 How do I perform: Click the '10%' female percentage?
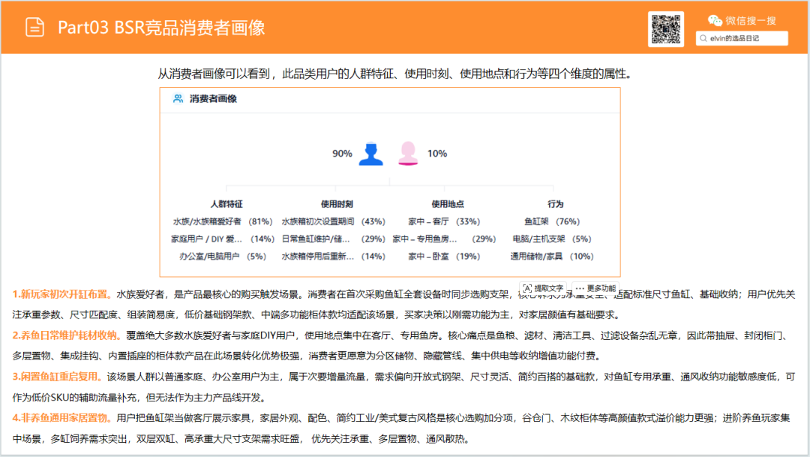(437, 154)
